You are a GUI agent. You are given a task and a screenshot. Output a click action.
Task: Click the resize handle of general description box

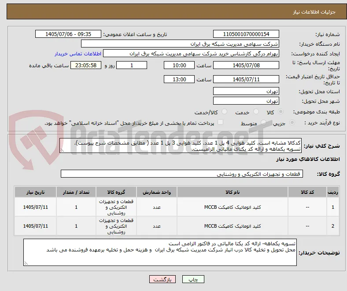point(62,150)
